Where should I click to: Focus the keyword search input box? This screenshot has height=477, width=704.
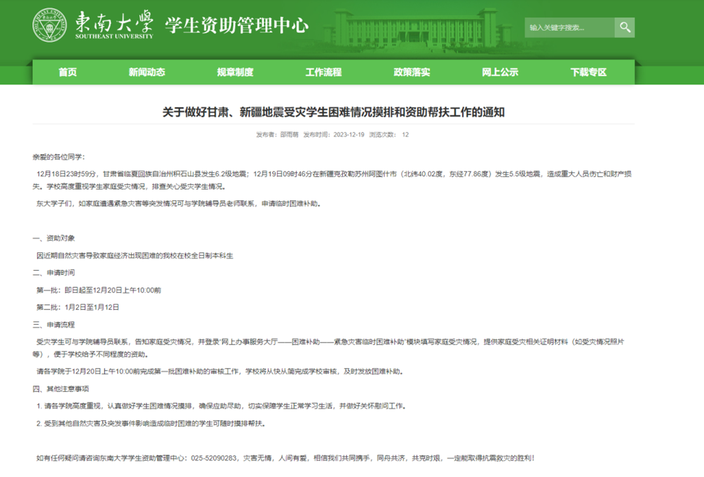(x=569, y=27)
